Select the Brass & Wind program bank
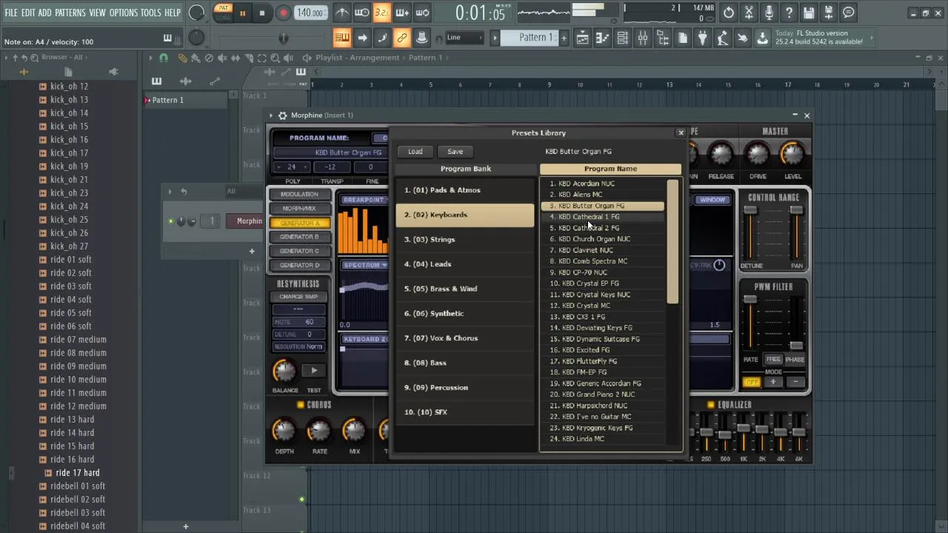The width and height of the screenshot is (948, 533). point(464,289)
